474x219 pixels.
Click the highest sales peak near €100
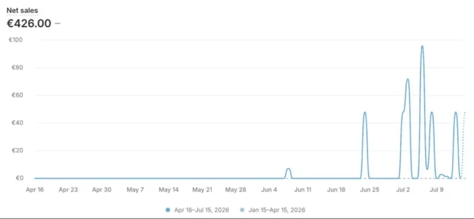[x=422, y=46]
